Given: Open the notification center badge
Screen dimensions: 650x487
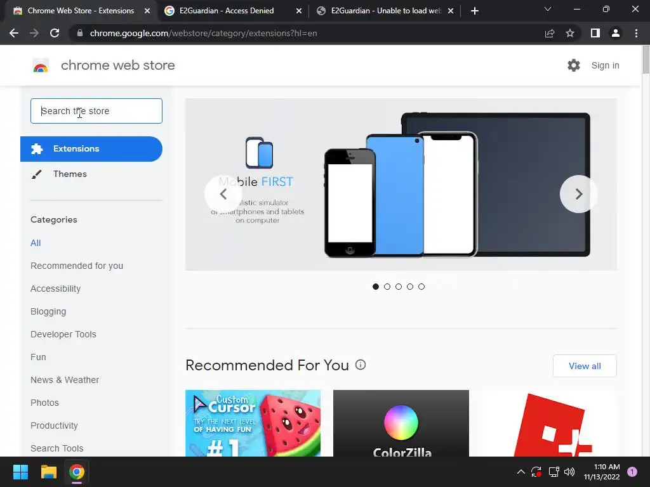Looking at the screenshot, I should (x=632, y=472).
